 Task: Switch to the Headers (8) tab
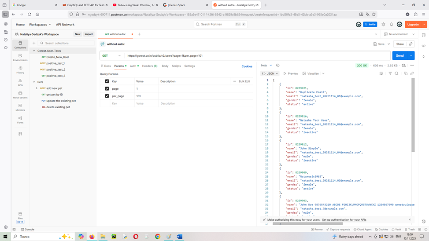tap(150, 66)
